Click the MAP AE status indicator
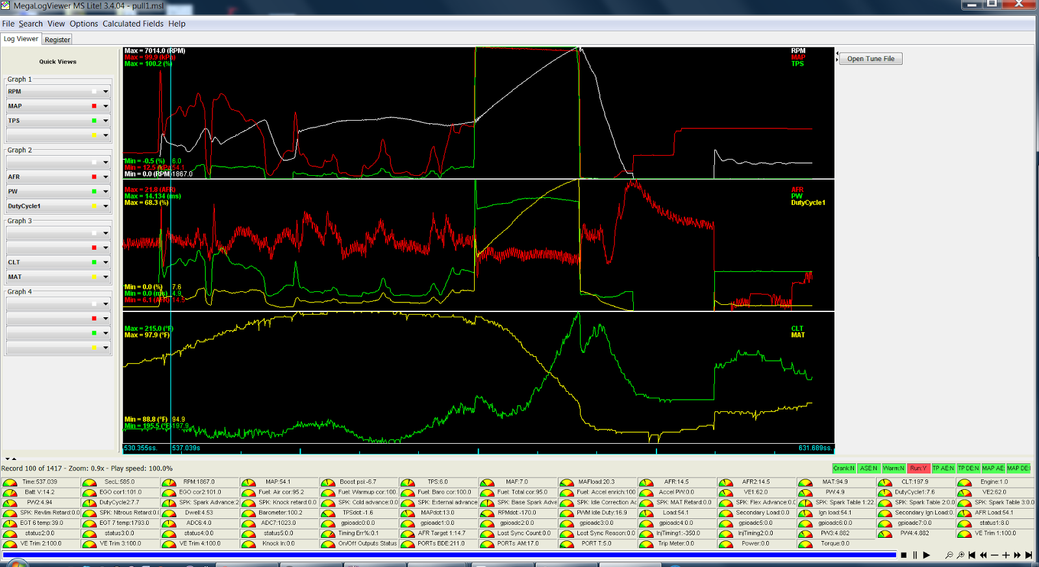Screen dimensions: 1039x567 (x=993, y=468)
